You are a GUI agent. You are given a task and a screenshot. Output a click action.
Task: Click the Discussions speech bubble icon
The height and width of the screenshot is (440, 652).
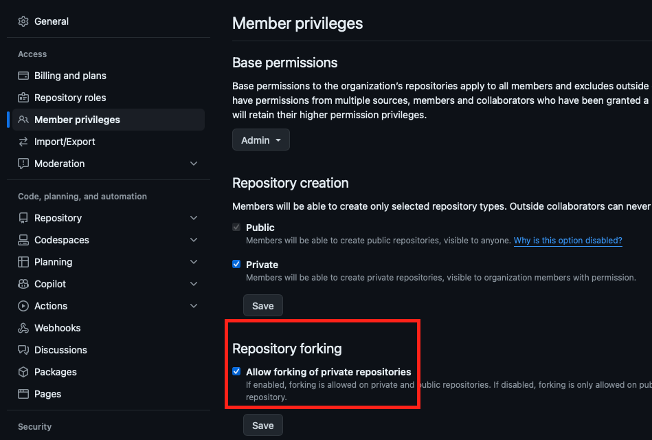tap(23, 350)
